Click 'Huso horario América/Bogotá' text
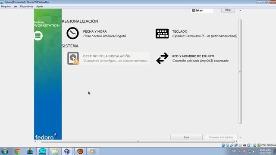The image size is (276, 155). pos(104,36)
